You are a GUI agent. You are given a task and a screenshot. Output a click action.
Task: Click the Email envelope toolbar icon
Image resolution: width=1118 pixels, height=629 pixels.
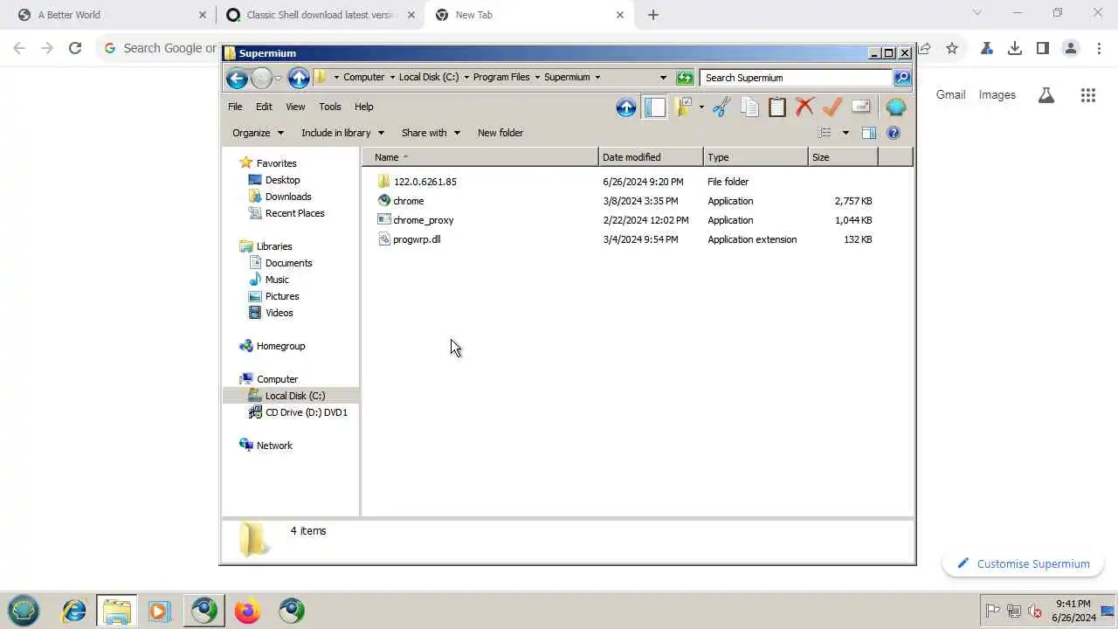861,107
